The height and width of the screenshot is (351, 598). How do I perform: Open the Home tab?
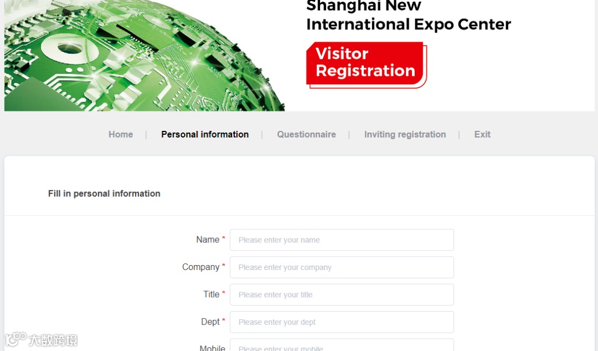pyautogui.click(x=121, y=134)
